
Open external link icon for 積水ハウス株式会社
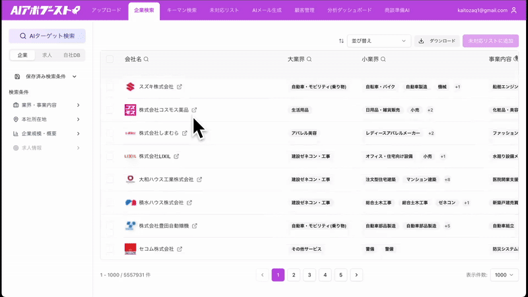point(189,203)
